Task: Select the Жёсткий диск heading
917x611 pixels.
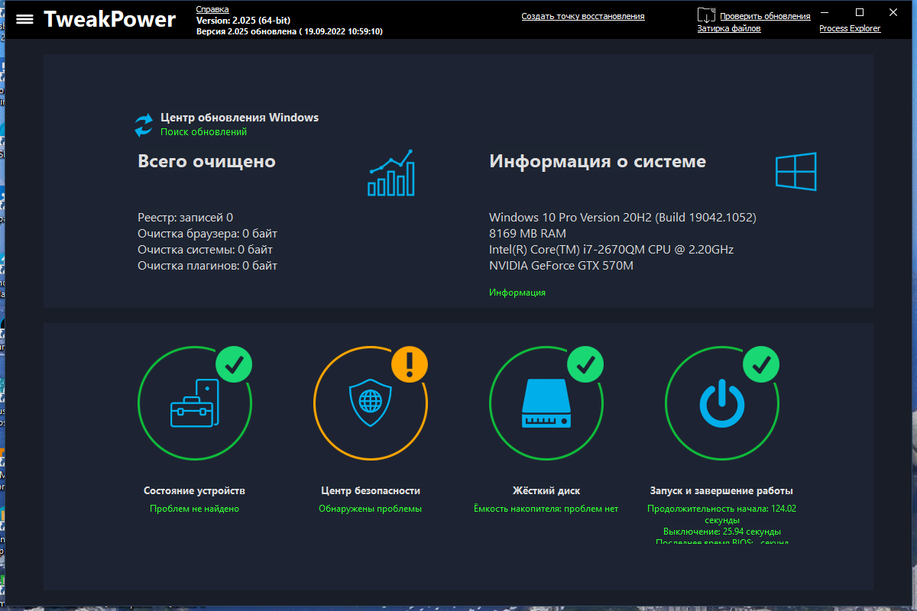Action: 546,491
